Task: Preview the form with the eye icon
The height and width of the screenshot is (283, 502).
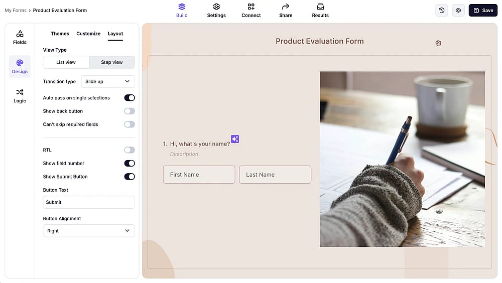Action: 458,10
